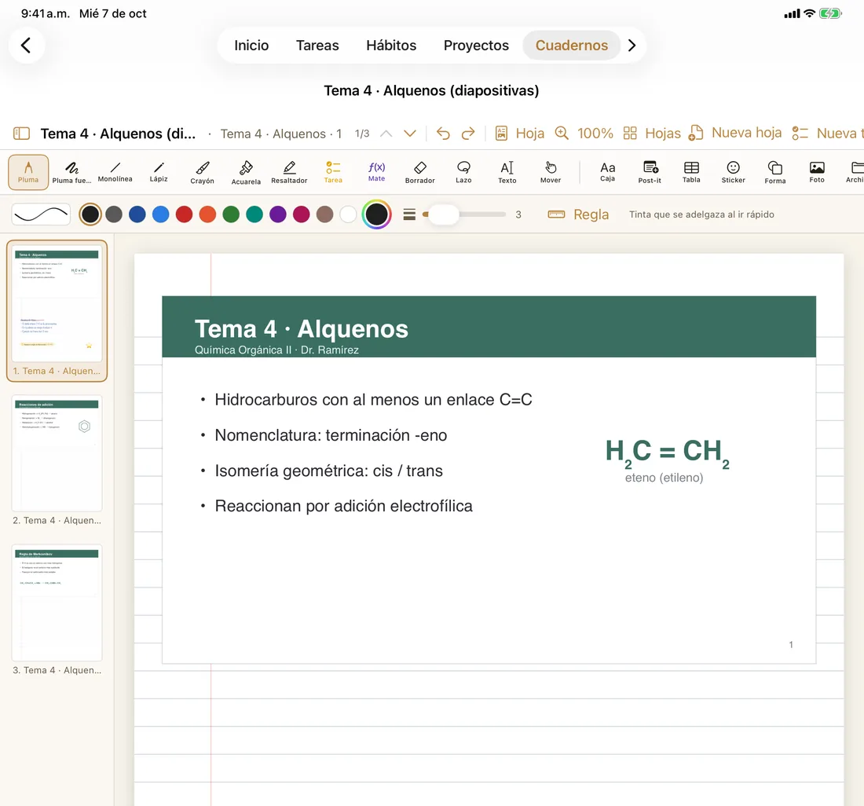Image resolution: width=864 pixels, height=806 pixels.
Task: Open the custom color wheel picker
Action: pos(377,214)
